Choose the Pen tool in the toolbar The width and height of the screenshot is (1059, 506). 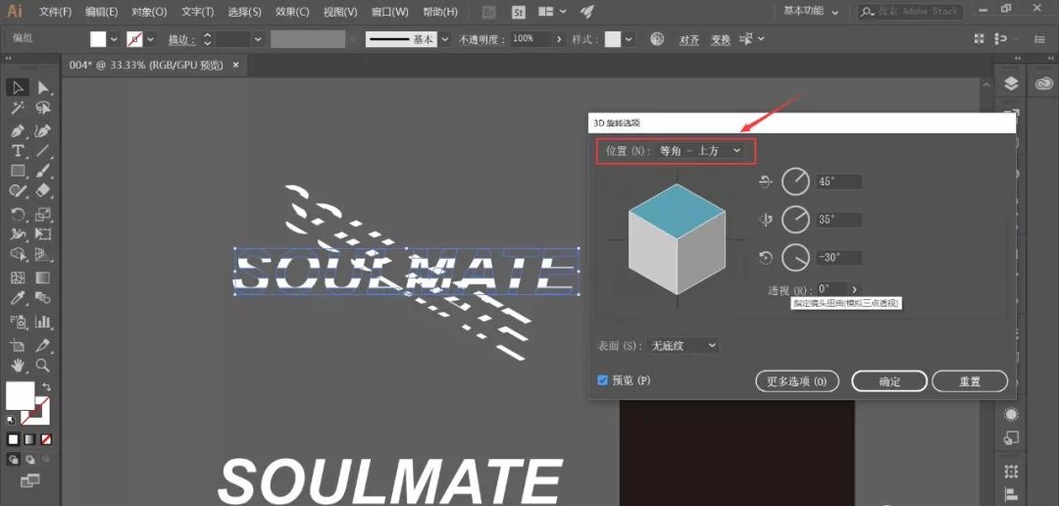(x=18, y=130)
